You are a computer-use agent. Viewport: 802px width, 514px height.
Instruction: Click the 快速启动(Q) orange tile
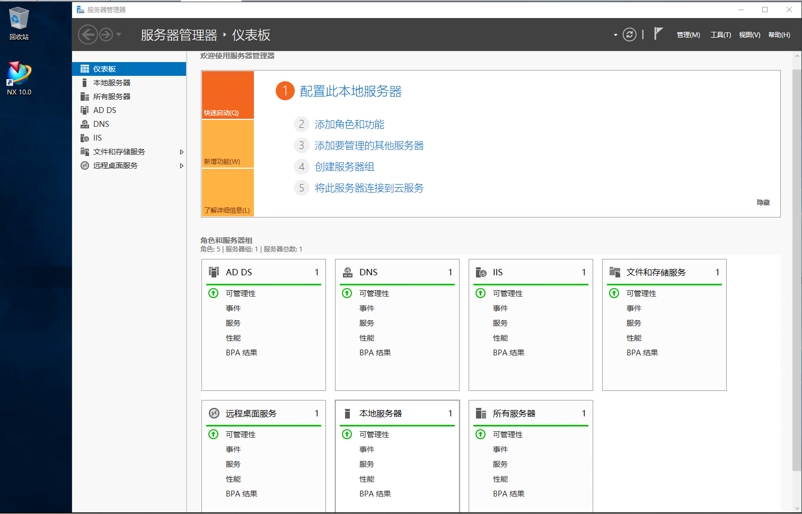(x=228, y=95)
